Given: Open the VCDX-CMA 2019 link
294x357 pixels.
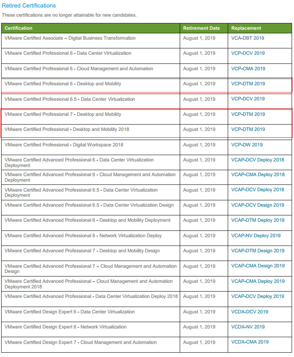Looking at the screenshot, I should tap(250, 342).
